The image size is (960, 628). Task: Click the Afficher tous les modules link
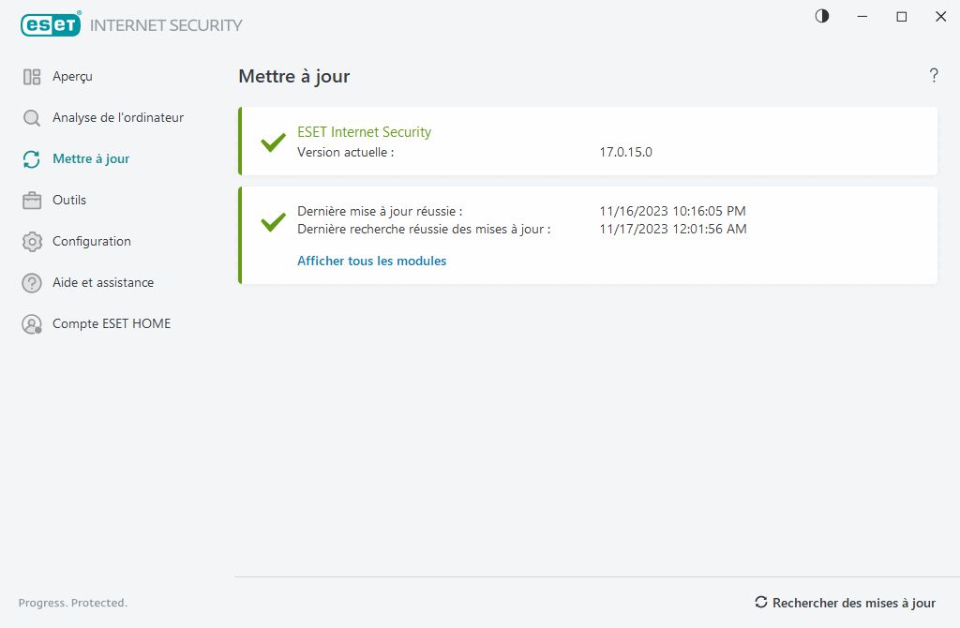click(x=372, y=262)
